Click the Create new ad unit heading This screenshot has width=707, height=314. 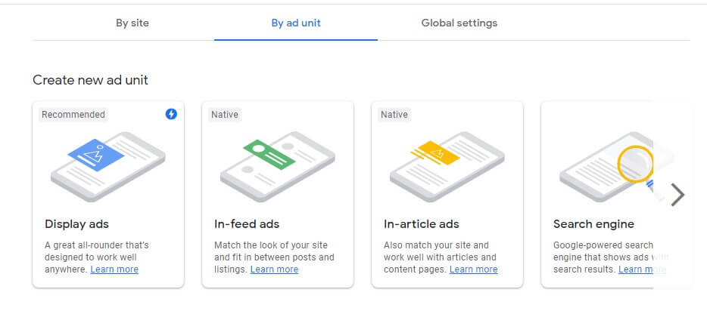(90, 80)
